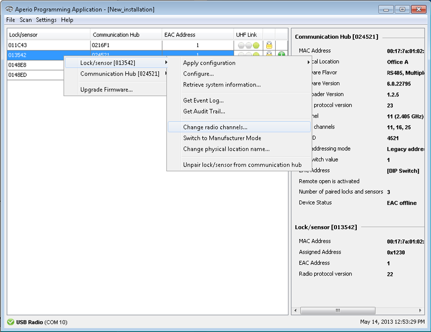
Task: Click the details panel scroll left arrow
Action: point(295,310)
